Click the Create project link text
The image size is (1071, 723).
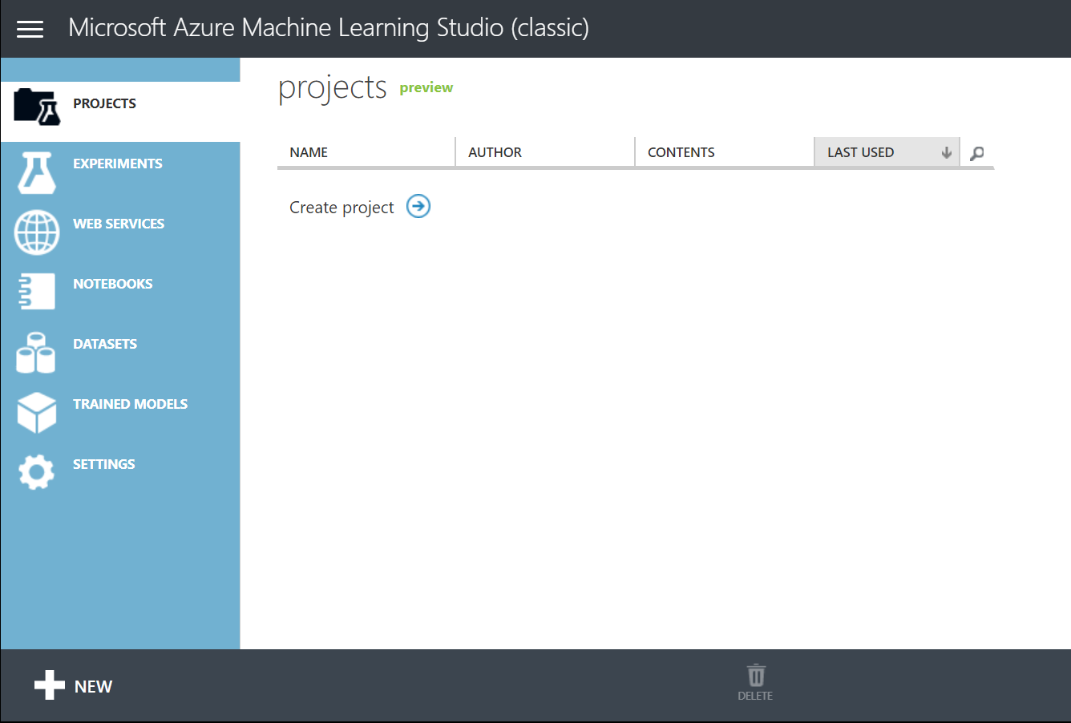click(x=342, y=208)
